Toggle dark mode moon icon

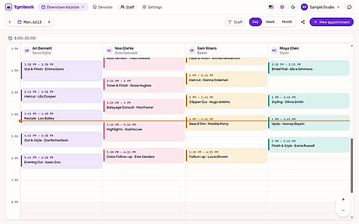(x=293, y=7)
